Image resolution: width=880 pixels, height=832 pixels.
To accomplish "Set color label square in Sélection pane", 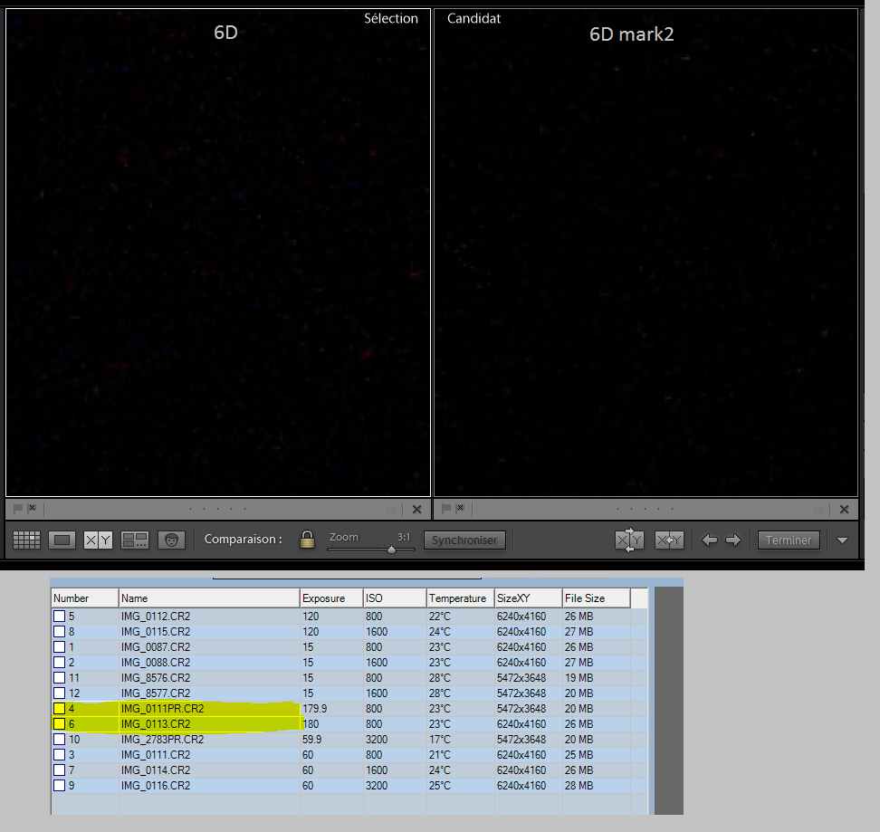I will (x=391, y=510).
